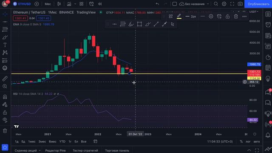Open favorites star button at bottom left
Image resolution: width=272 pixels, height=153 pixels.
pyautogui.click(x=5, y=147)
